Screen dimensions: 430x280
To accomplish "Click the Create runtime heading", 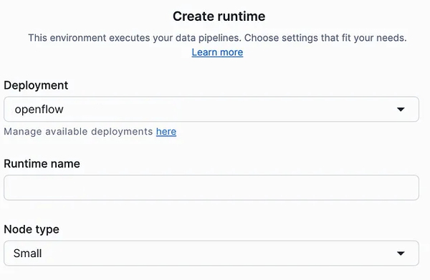I will click(219, 16).
